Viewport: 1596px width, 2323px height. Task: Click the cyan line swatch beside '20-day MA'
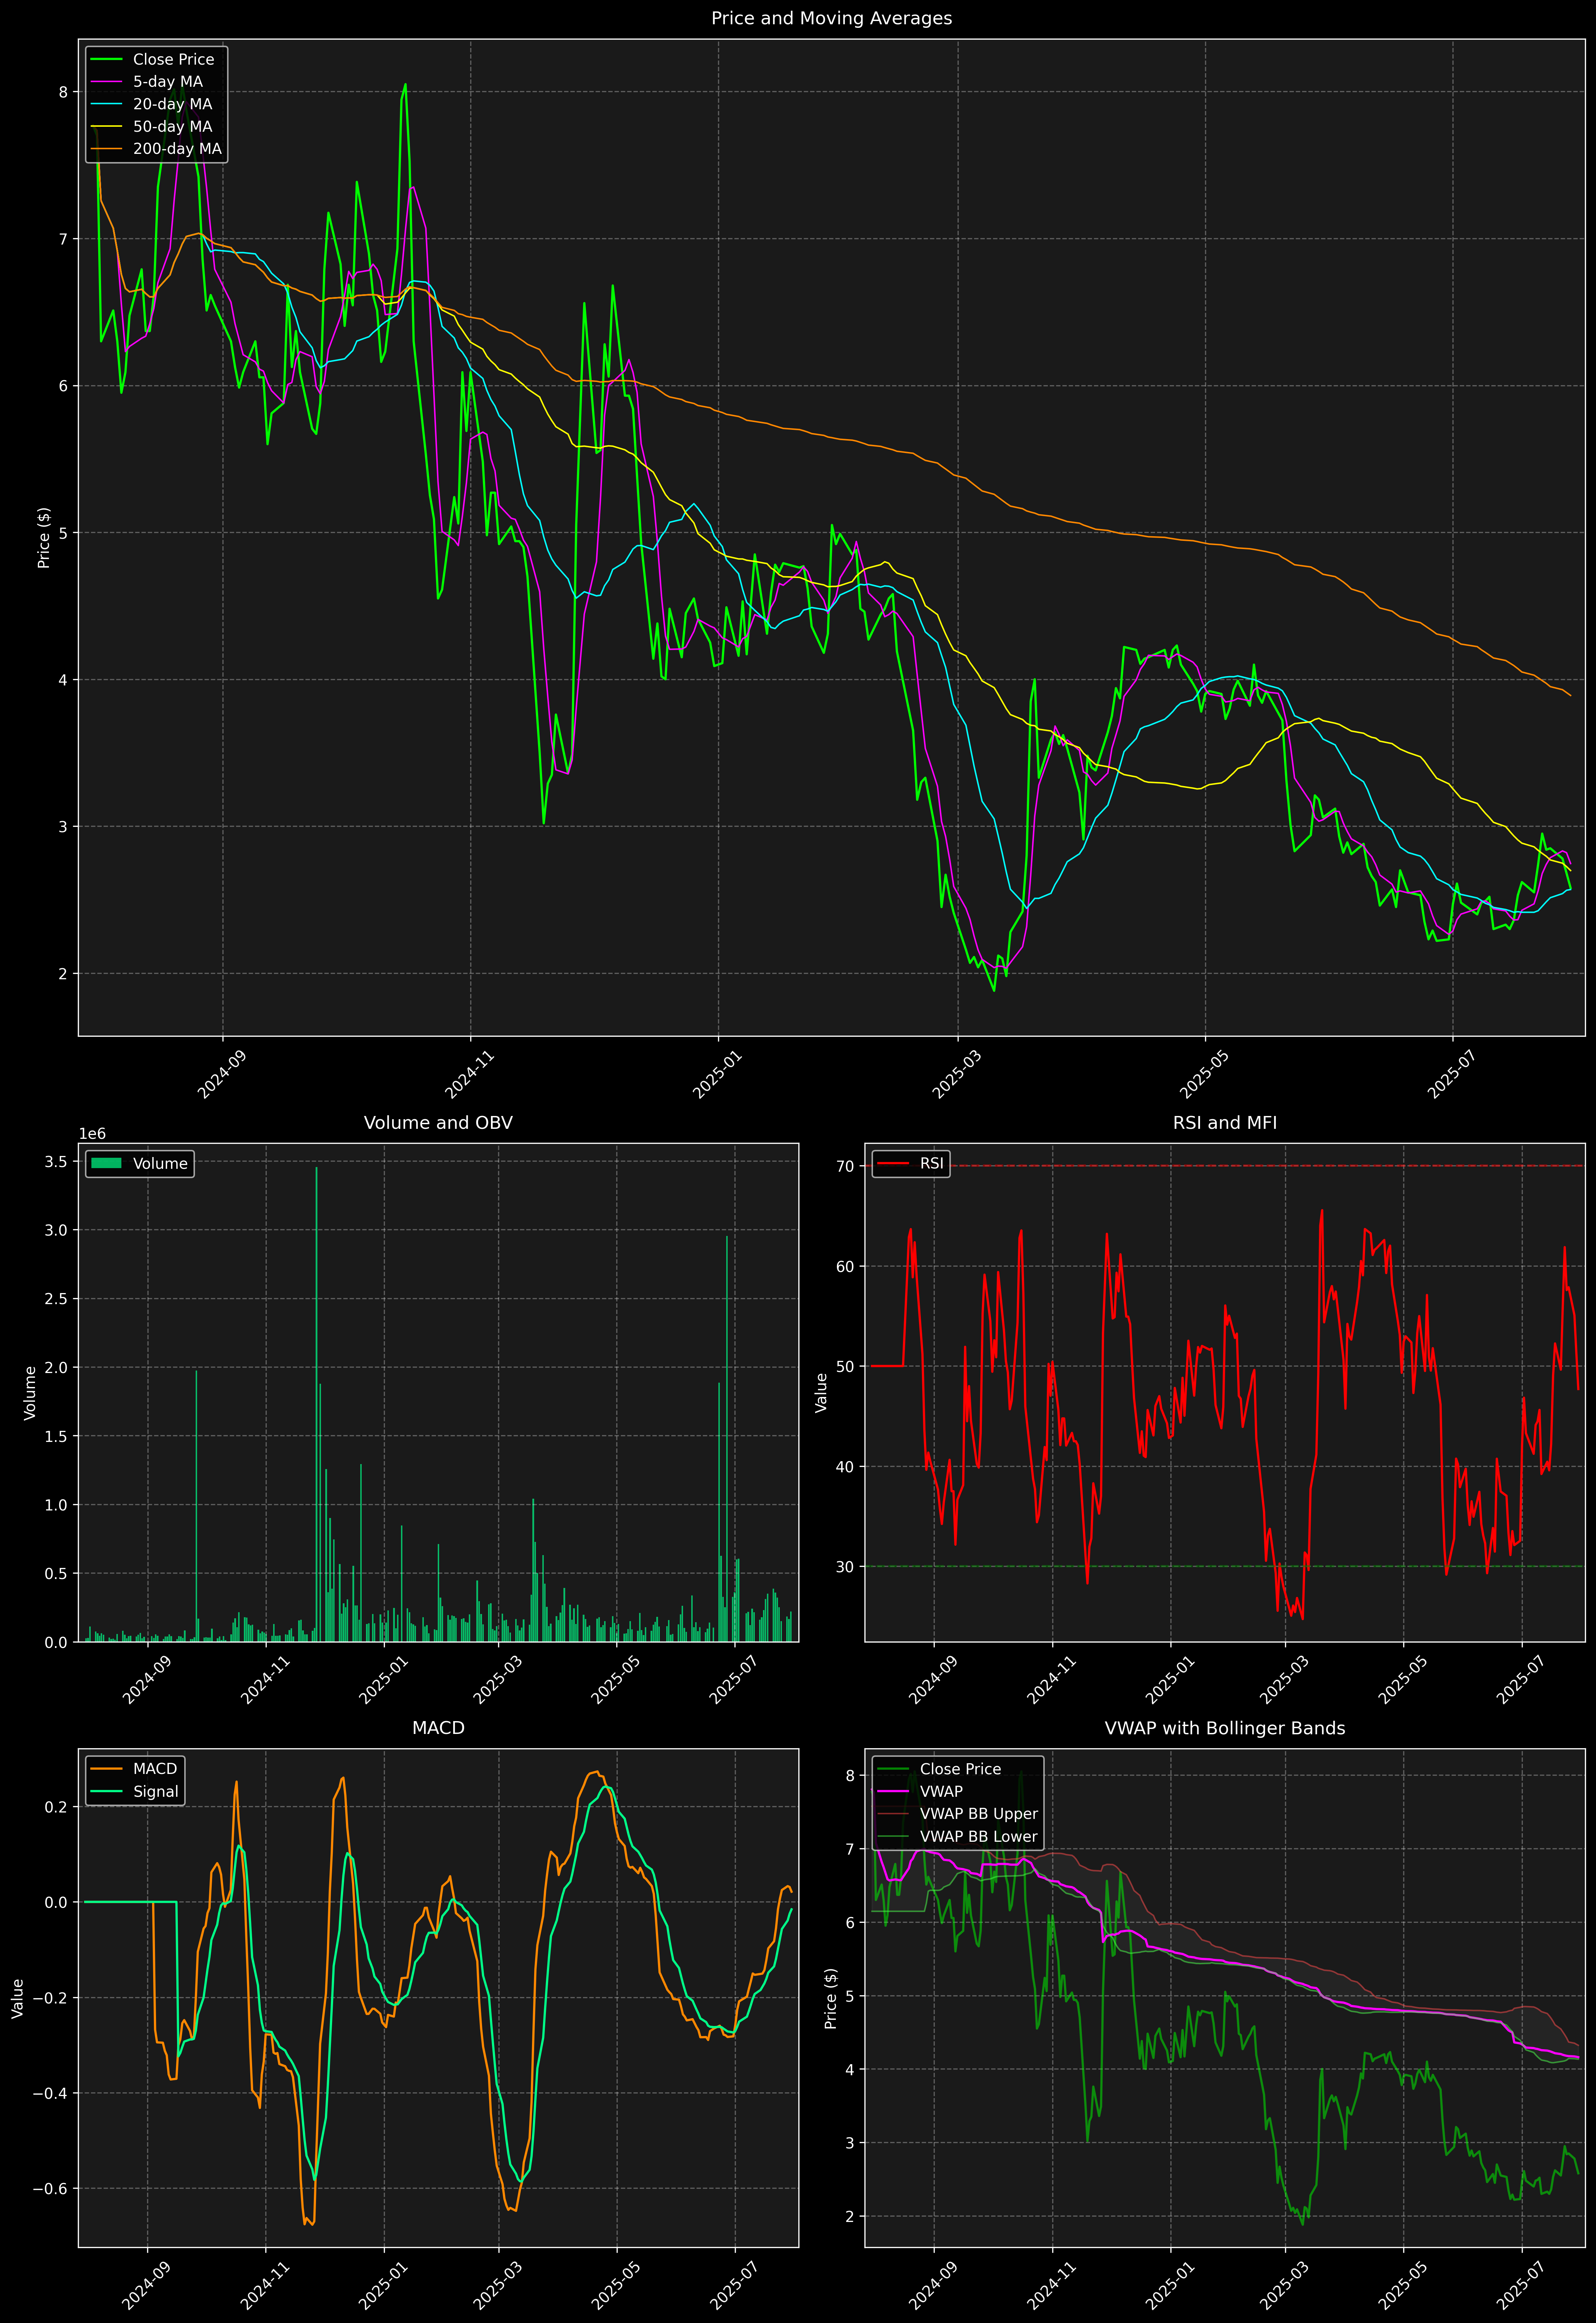point(106,104)
